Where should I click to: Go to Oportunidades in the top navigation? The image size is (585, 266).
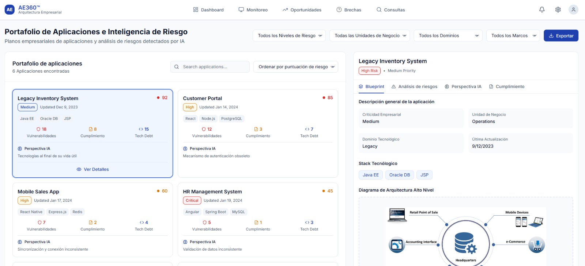click(302, 10)
